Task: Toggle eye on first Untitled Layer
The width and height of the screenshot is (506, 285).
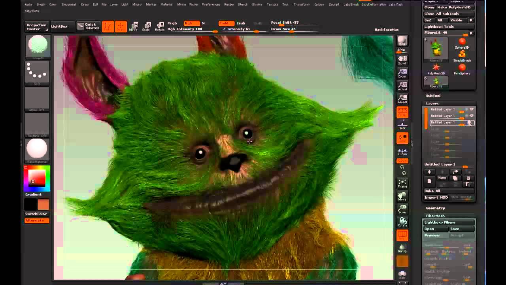Action: coord(471,109)
